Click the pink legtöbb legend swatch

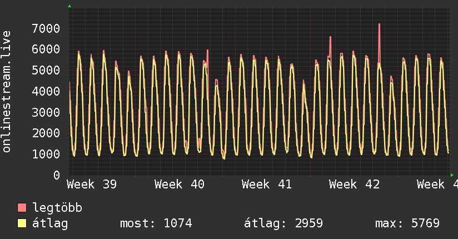[x=22, y=208]
